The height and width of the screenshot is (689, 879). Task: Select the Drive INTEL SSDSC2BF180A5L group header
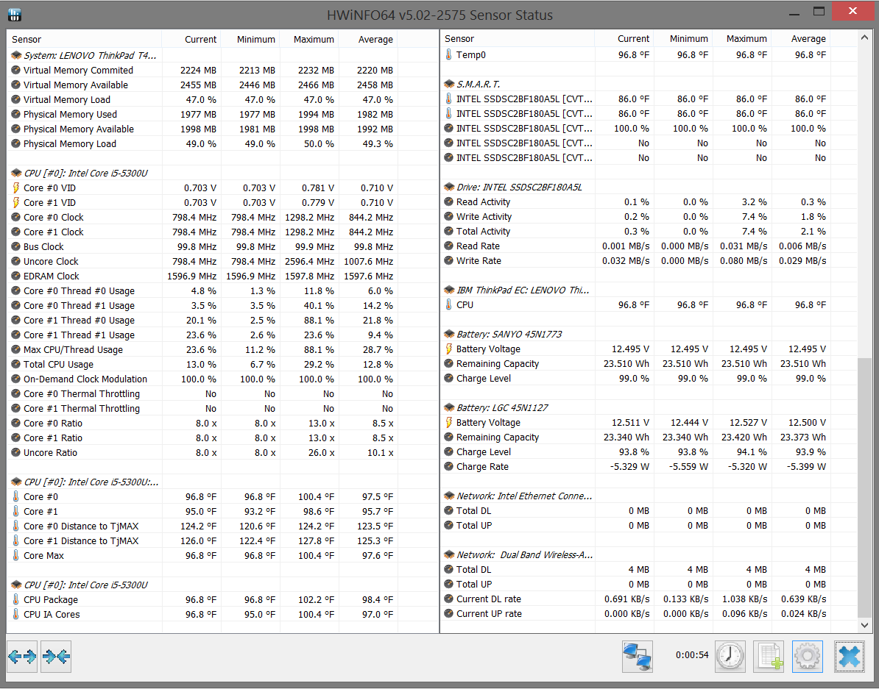pos(649,187)
